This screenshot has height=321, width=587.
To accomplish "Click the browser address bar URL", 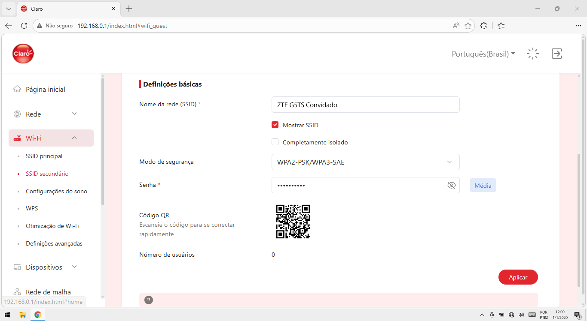I will 122,26.
